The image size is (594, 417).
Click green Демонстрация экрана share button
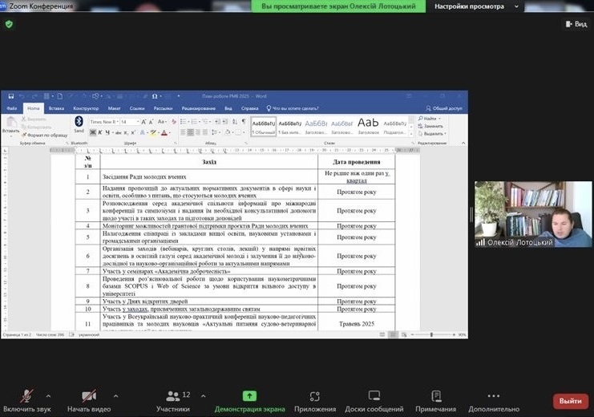click(249, 396)
